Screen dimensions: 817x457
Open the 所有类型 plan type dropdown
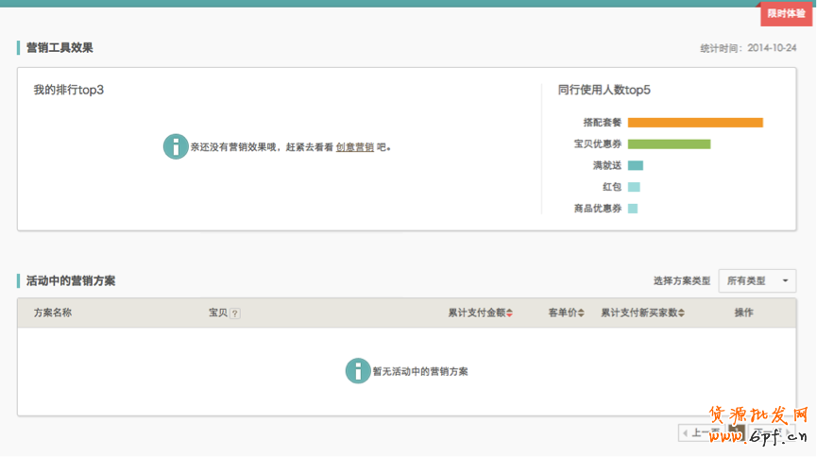(x=757, y=280)
